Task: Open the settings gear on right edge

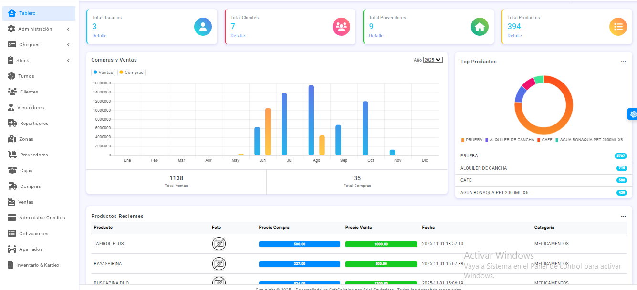Action: [x=633, y=114]
